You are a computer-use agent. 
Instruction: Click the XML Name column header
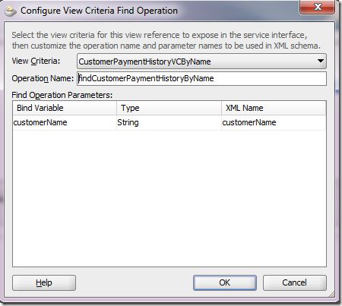pos(274,108)
